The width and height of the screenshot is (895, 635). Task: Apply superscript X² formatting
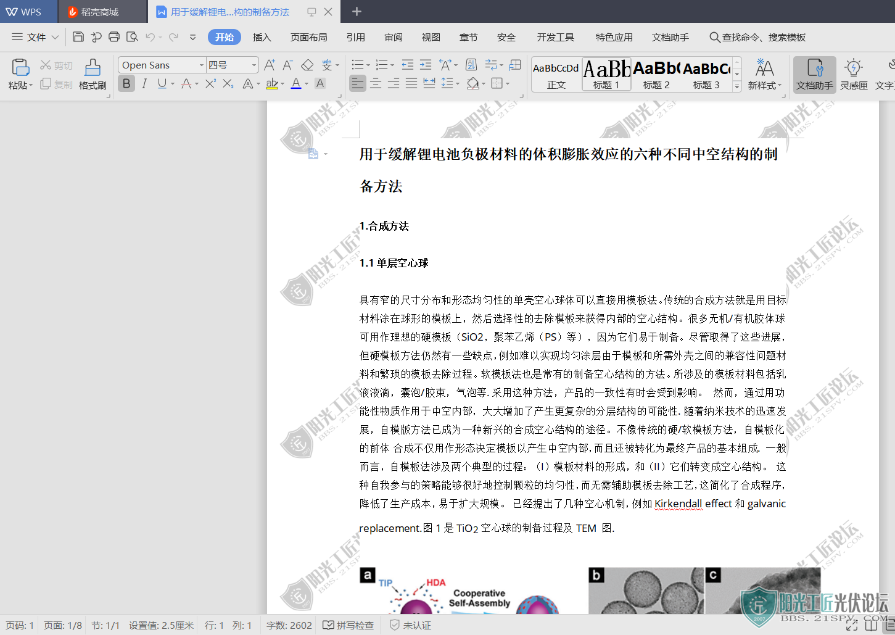(210, 83)
